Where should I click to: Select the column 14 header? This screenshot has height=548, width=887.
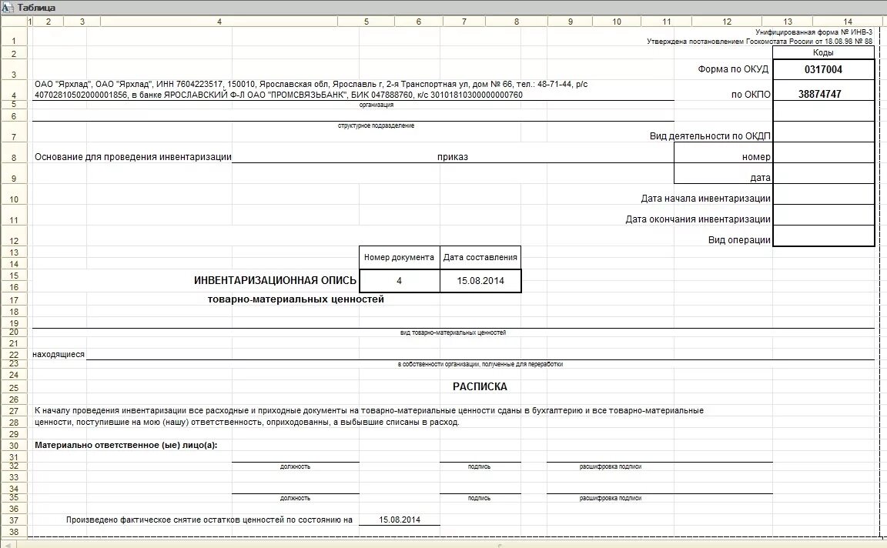[848, 22]
